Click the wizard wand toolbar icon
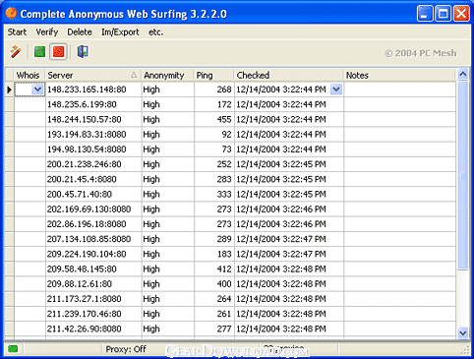 [16, 52]
